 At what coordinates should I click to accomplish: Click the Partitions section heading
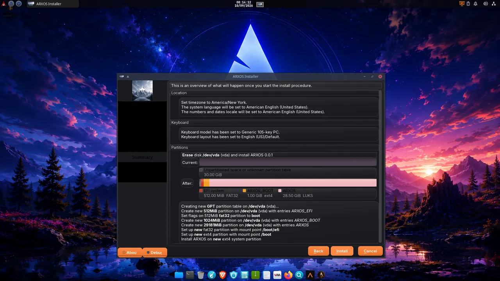(x=180, y=148)
